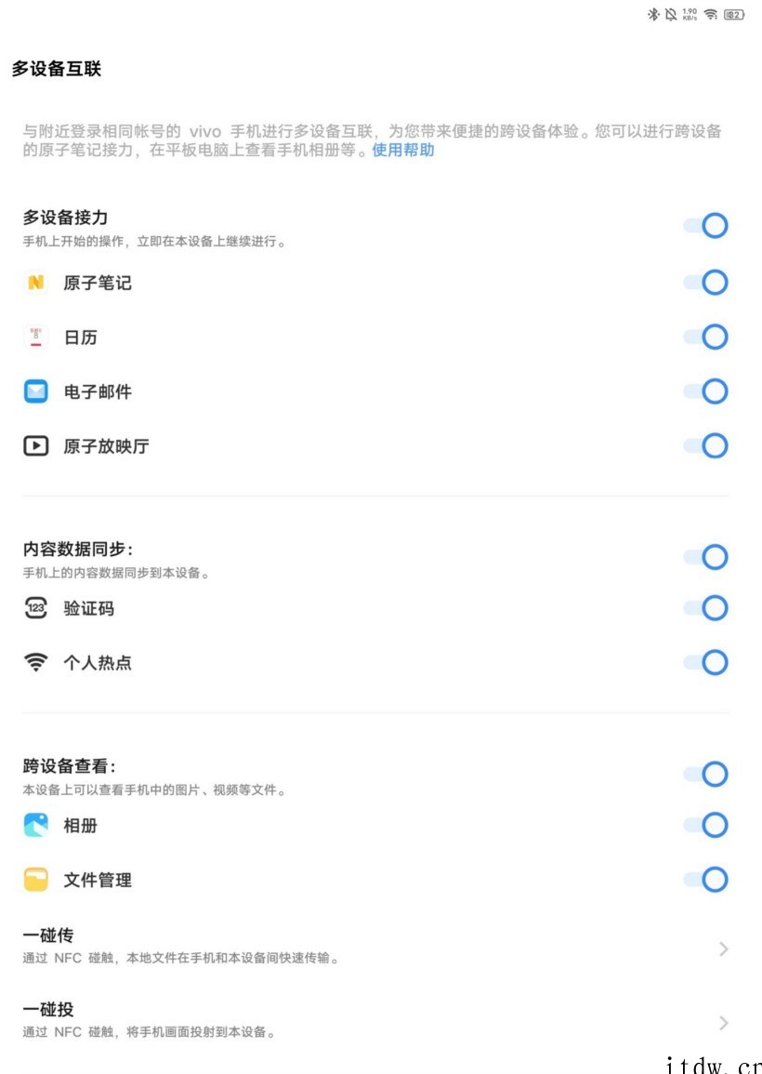Viewport: 762px width, 1074px height.
Task: Click the 原子笔记 app icon
Action: tap(35, 283)
